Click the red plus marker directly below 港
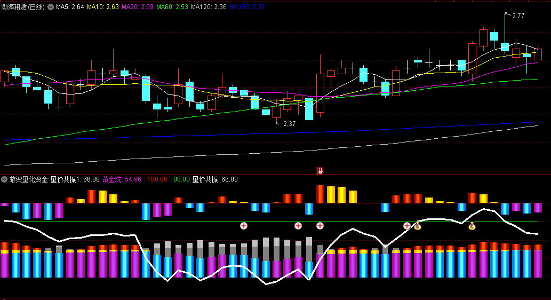Image resolution: width=551 pixels, height=300 pixels. [320, 226]
